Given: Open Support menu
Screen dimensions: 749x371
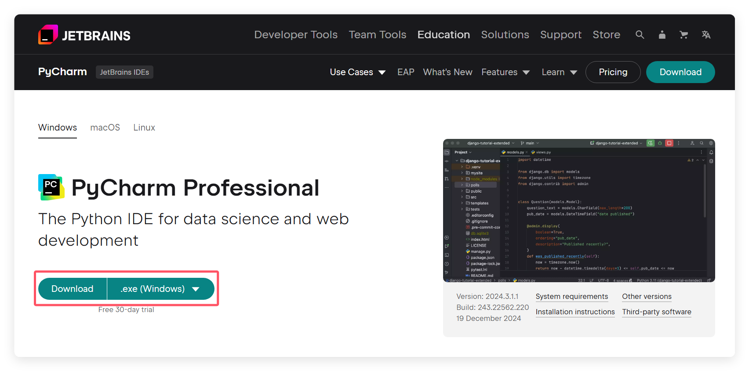Looking at the screenshot, I should (x=561, y=35).
